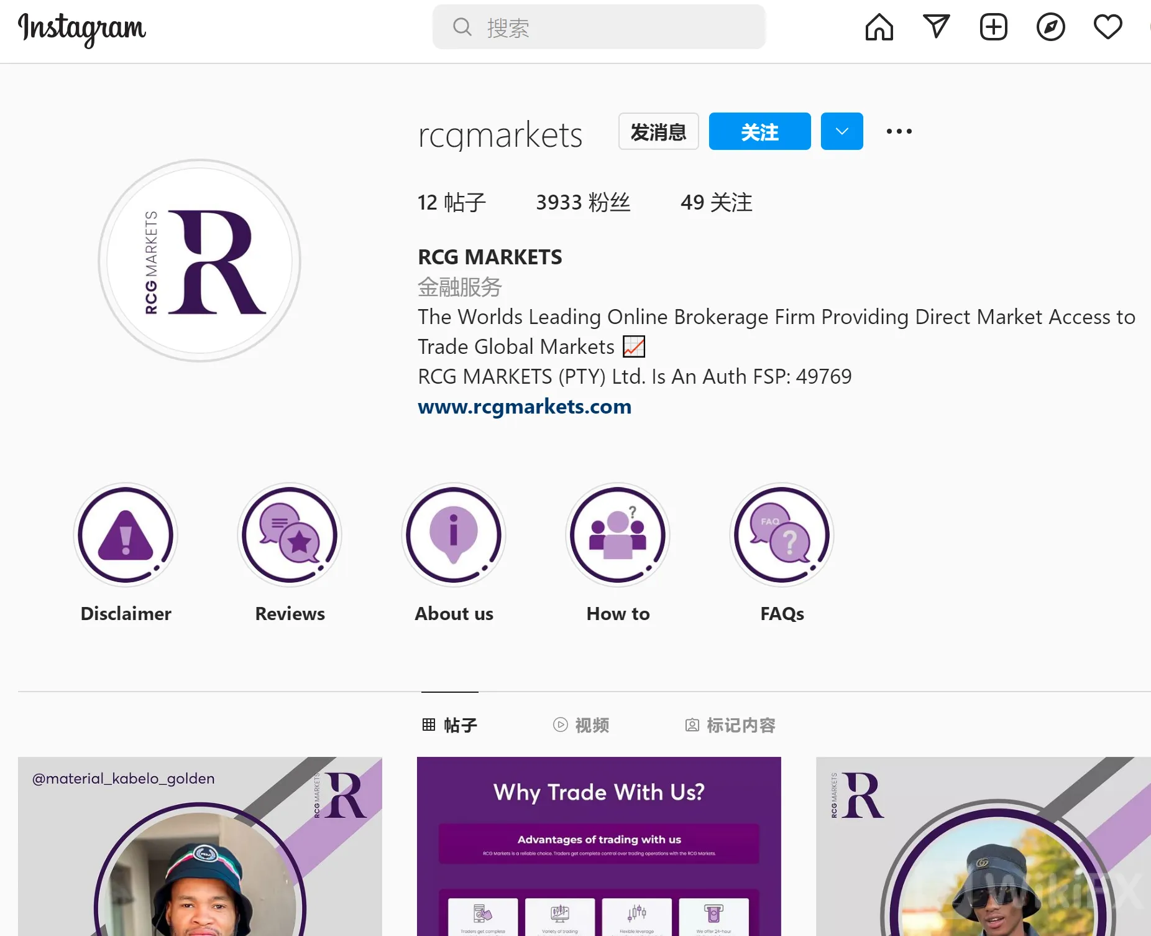The height and width of the screenshot is (936, 1151).
Task: Click the 发消息 message button
Action: [659, 132]
